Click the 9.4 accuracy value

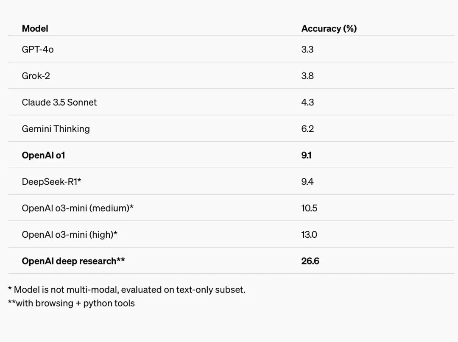307,182
